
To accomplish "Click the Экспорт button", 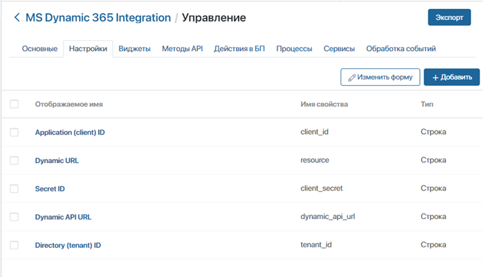I will 449,17.
